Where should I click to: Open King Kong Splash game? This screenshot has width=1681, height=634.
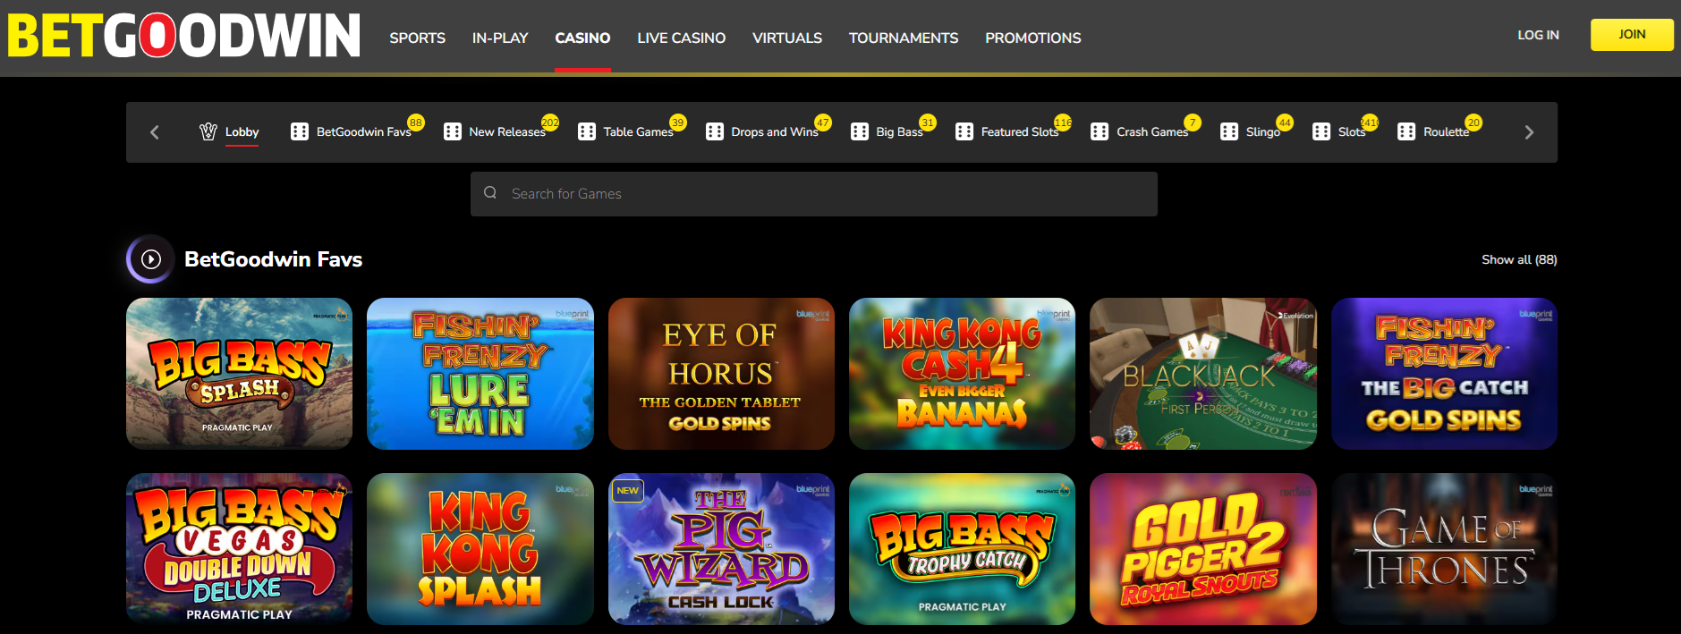(480, 549)
